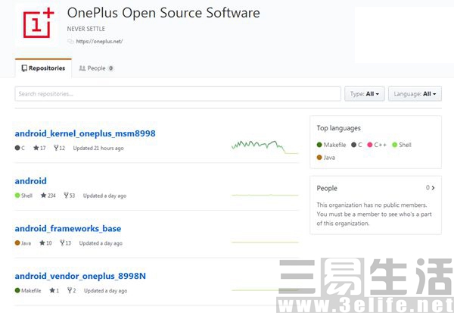Filter by C in Top languages
This screenshot has height=313, width=454.
pyautogui.click(x=356, y=145)
